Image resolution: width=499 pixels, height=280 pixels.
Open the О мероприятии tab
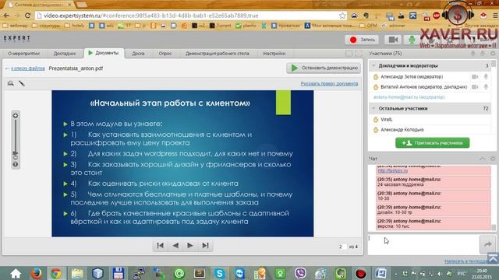point(23,54)
